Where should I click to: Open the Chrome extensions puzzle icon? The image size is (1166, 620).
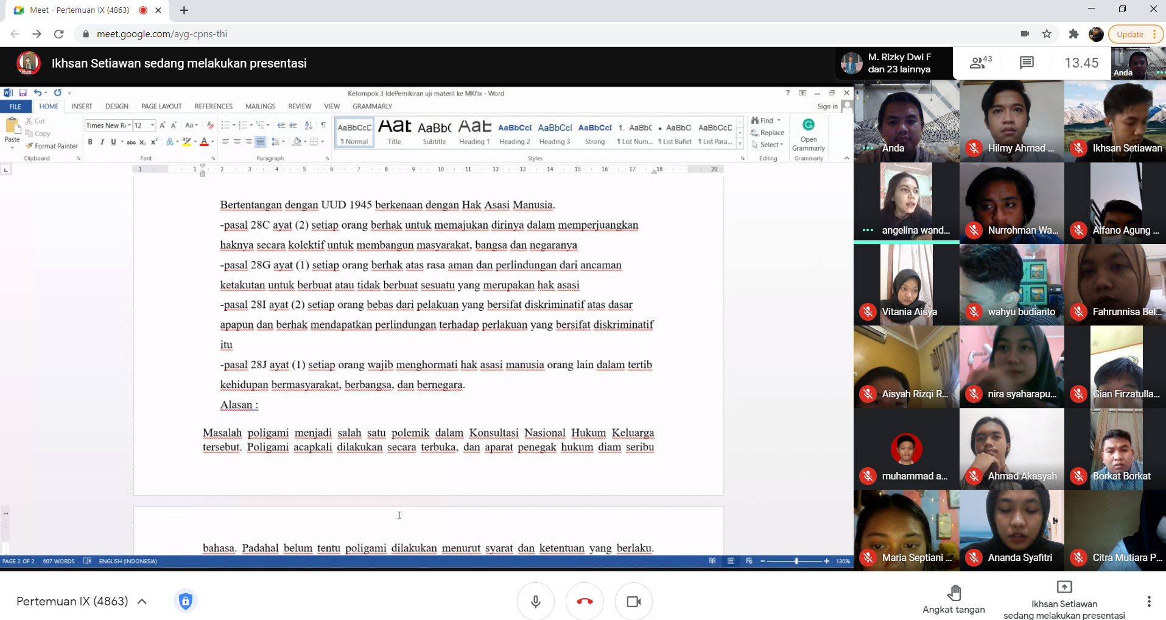click(x=1073, y=34)
